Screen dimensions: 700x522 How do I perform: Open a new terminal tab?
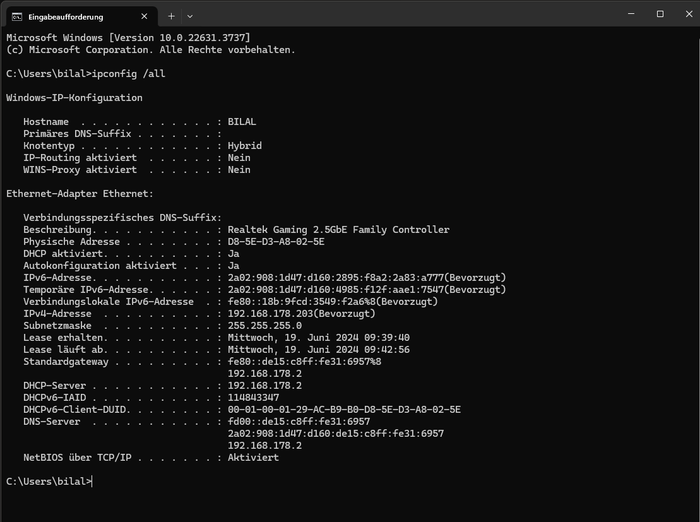click(171, 16)
